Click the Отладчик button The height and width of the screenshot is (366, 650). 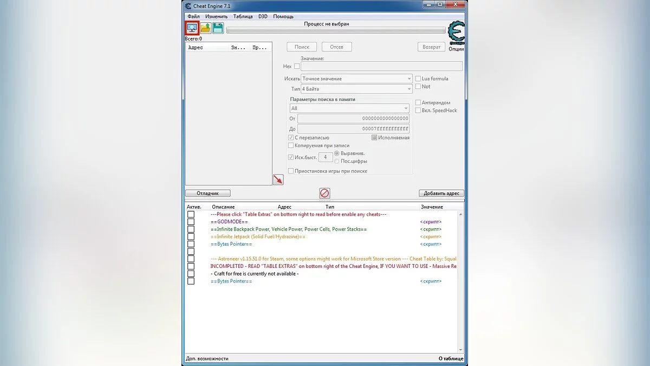point(207,193)
